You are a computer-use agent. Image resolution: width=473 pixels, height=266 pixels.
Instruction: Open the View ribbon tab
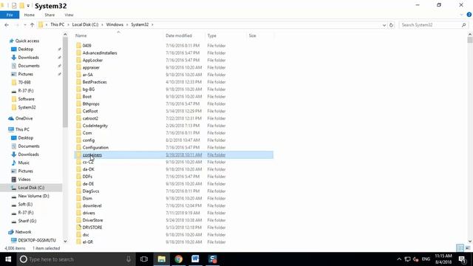[x=69, y=15]
